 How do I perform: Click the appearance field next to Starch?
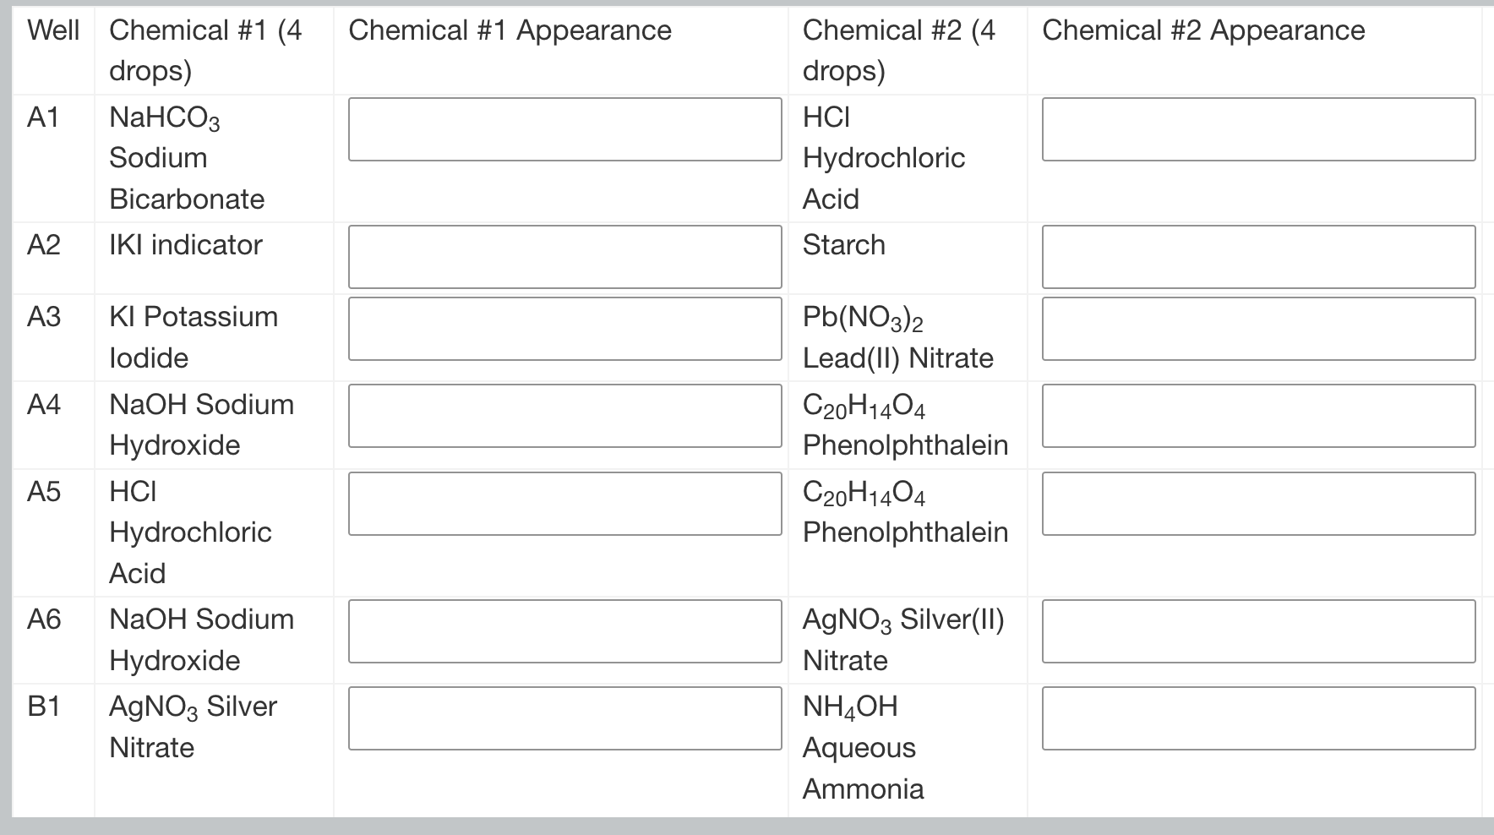point(1258,257)
